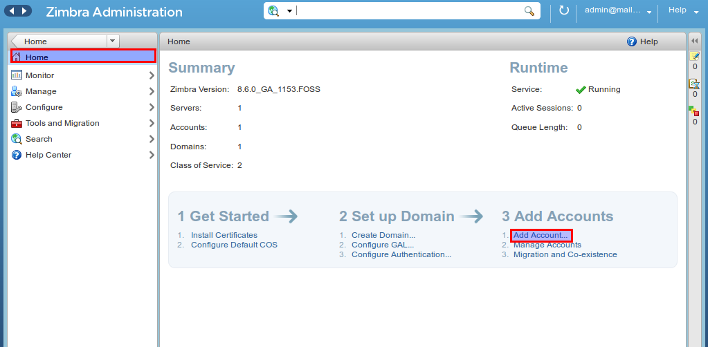Image resolution: width=708 pixels, height=347 pixels.
Task: Expand the Search chevron
Action: click(x=152, y=139)
